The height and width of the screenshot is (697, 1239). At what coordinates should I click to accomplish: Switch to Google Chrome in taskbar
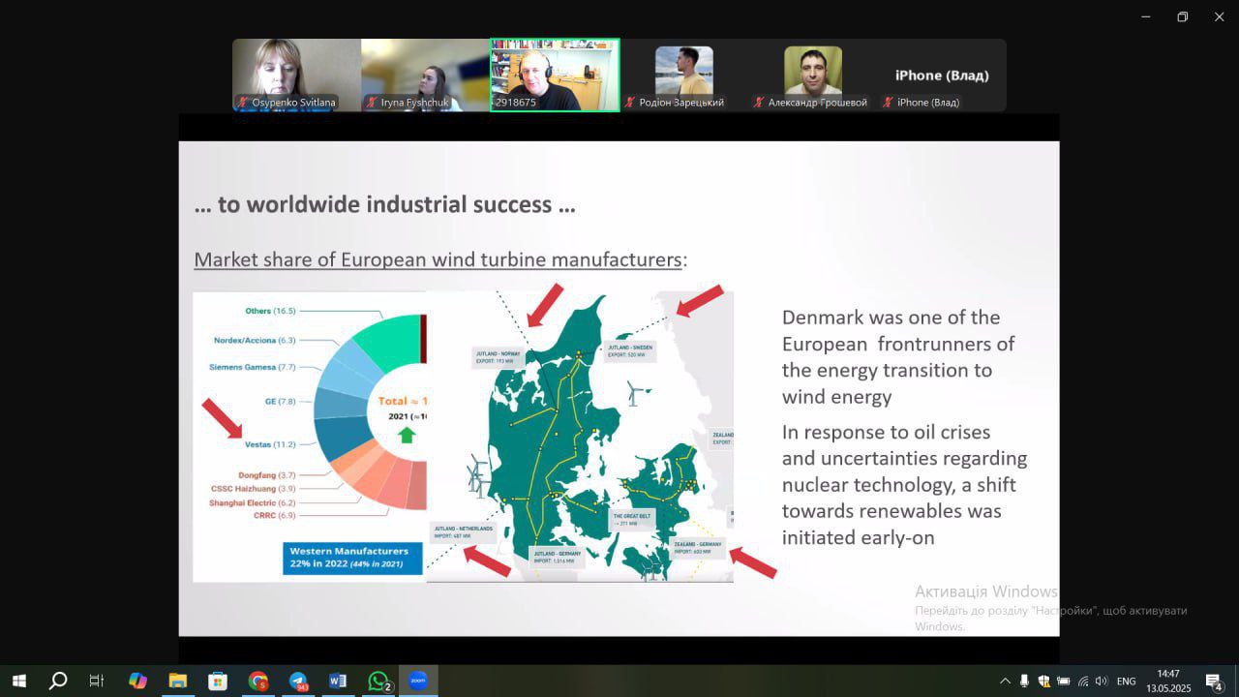(257, 681)
